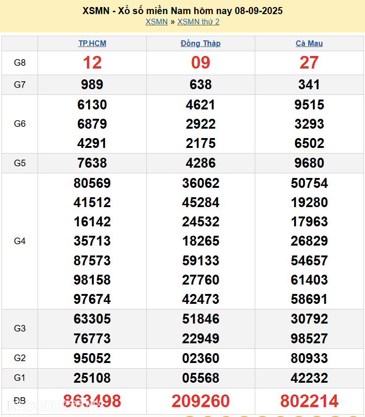Click the ĐB row label
Image resolution: width=365 pixels, height=417 pixels.
pos(20,401)
